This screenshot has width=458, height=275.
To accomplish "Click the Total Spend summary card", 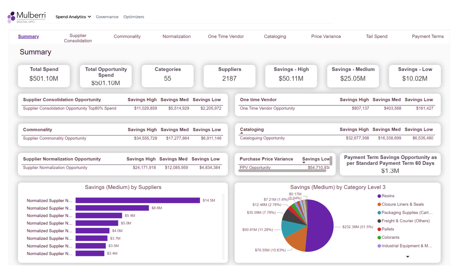I will (x=44, y=76).
